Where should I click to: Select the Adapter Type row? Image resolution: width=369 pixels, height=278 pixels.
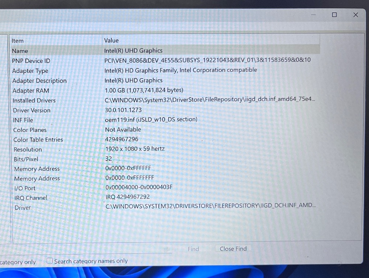[165, 70]
